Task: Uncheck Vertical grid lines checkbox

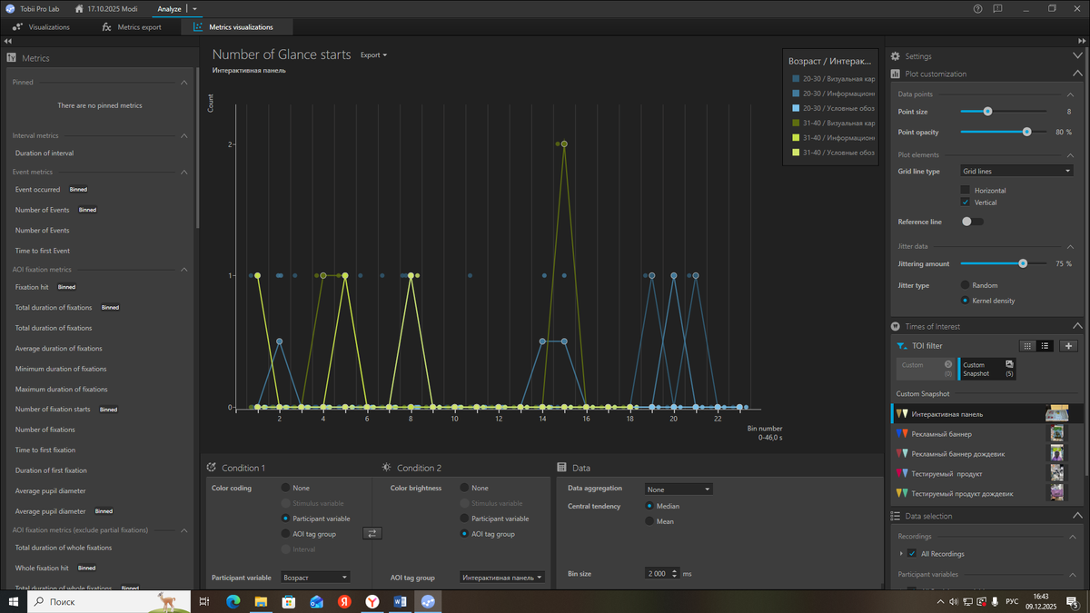Action: click(965, 203)
